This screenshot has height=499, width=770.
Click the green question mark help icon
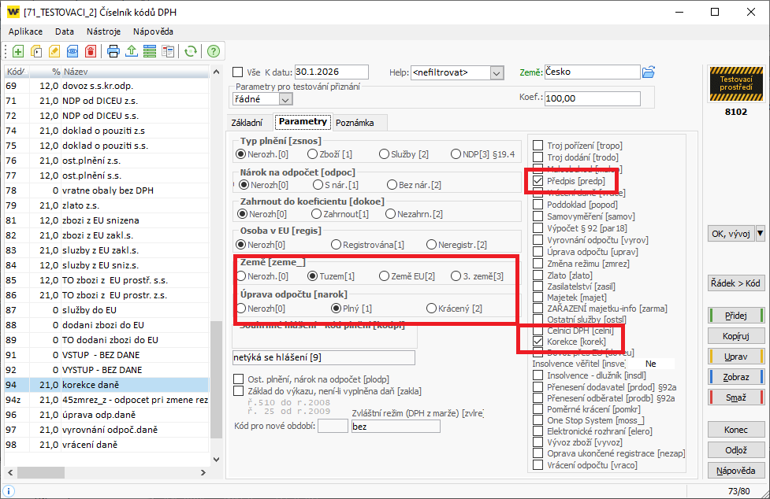tap(213, 51)
